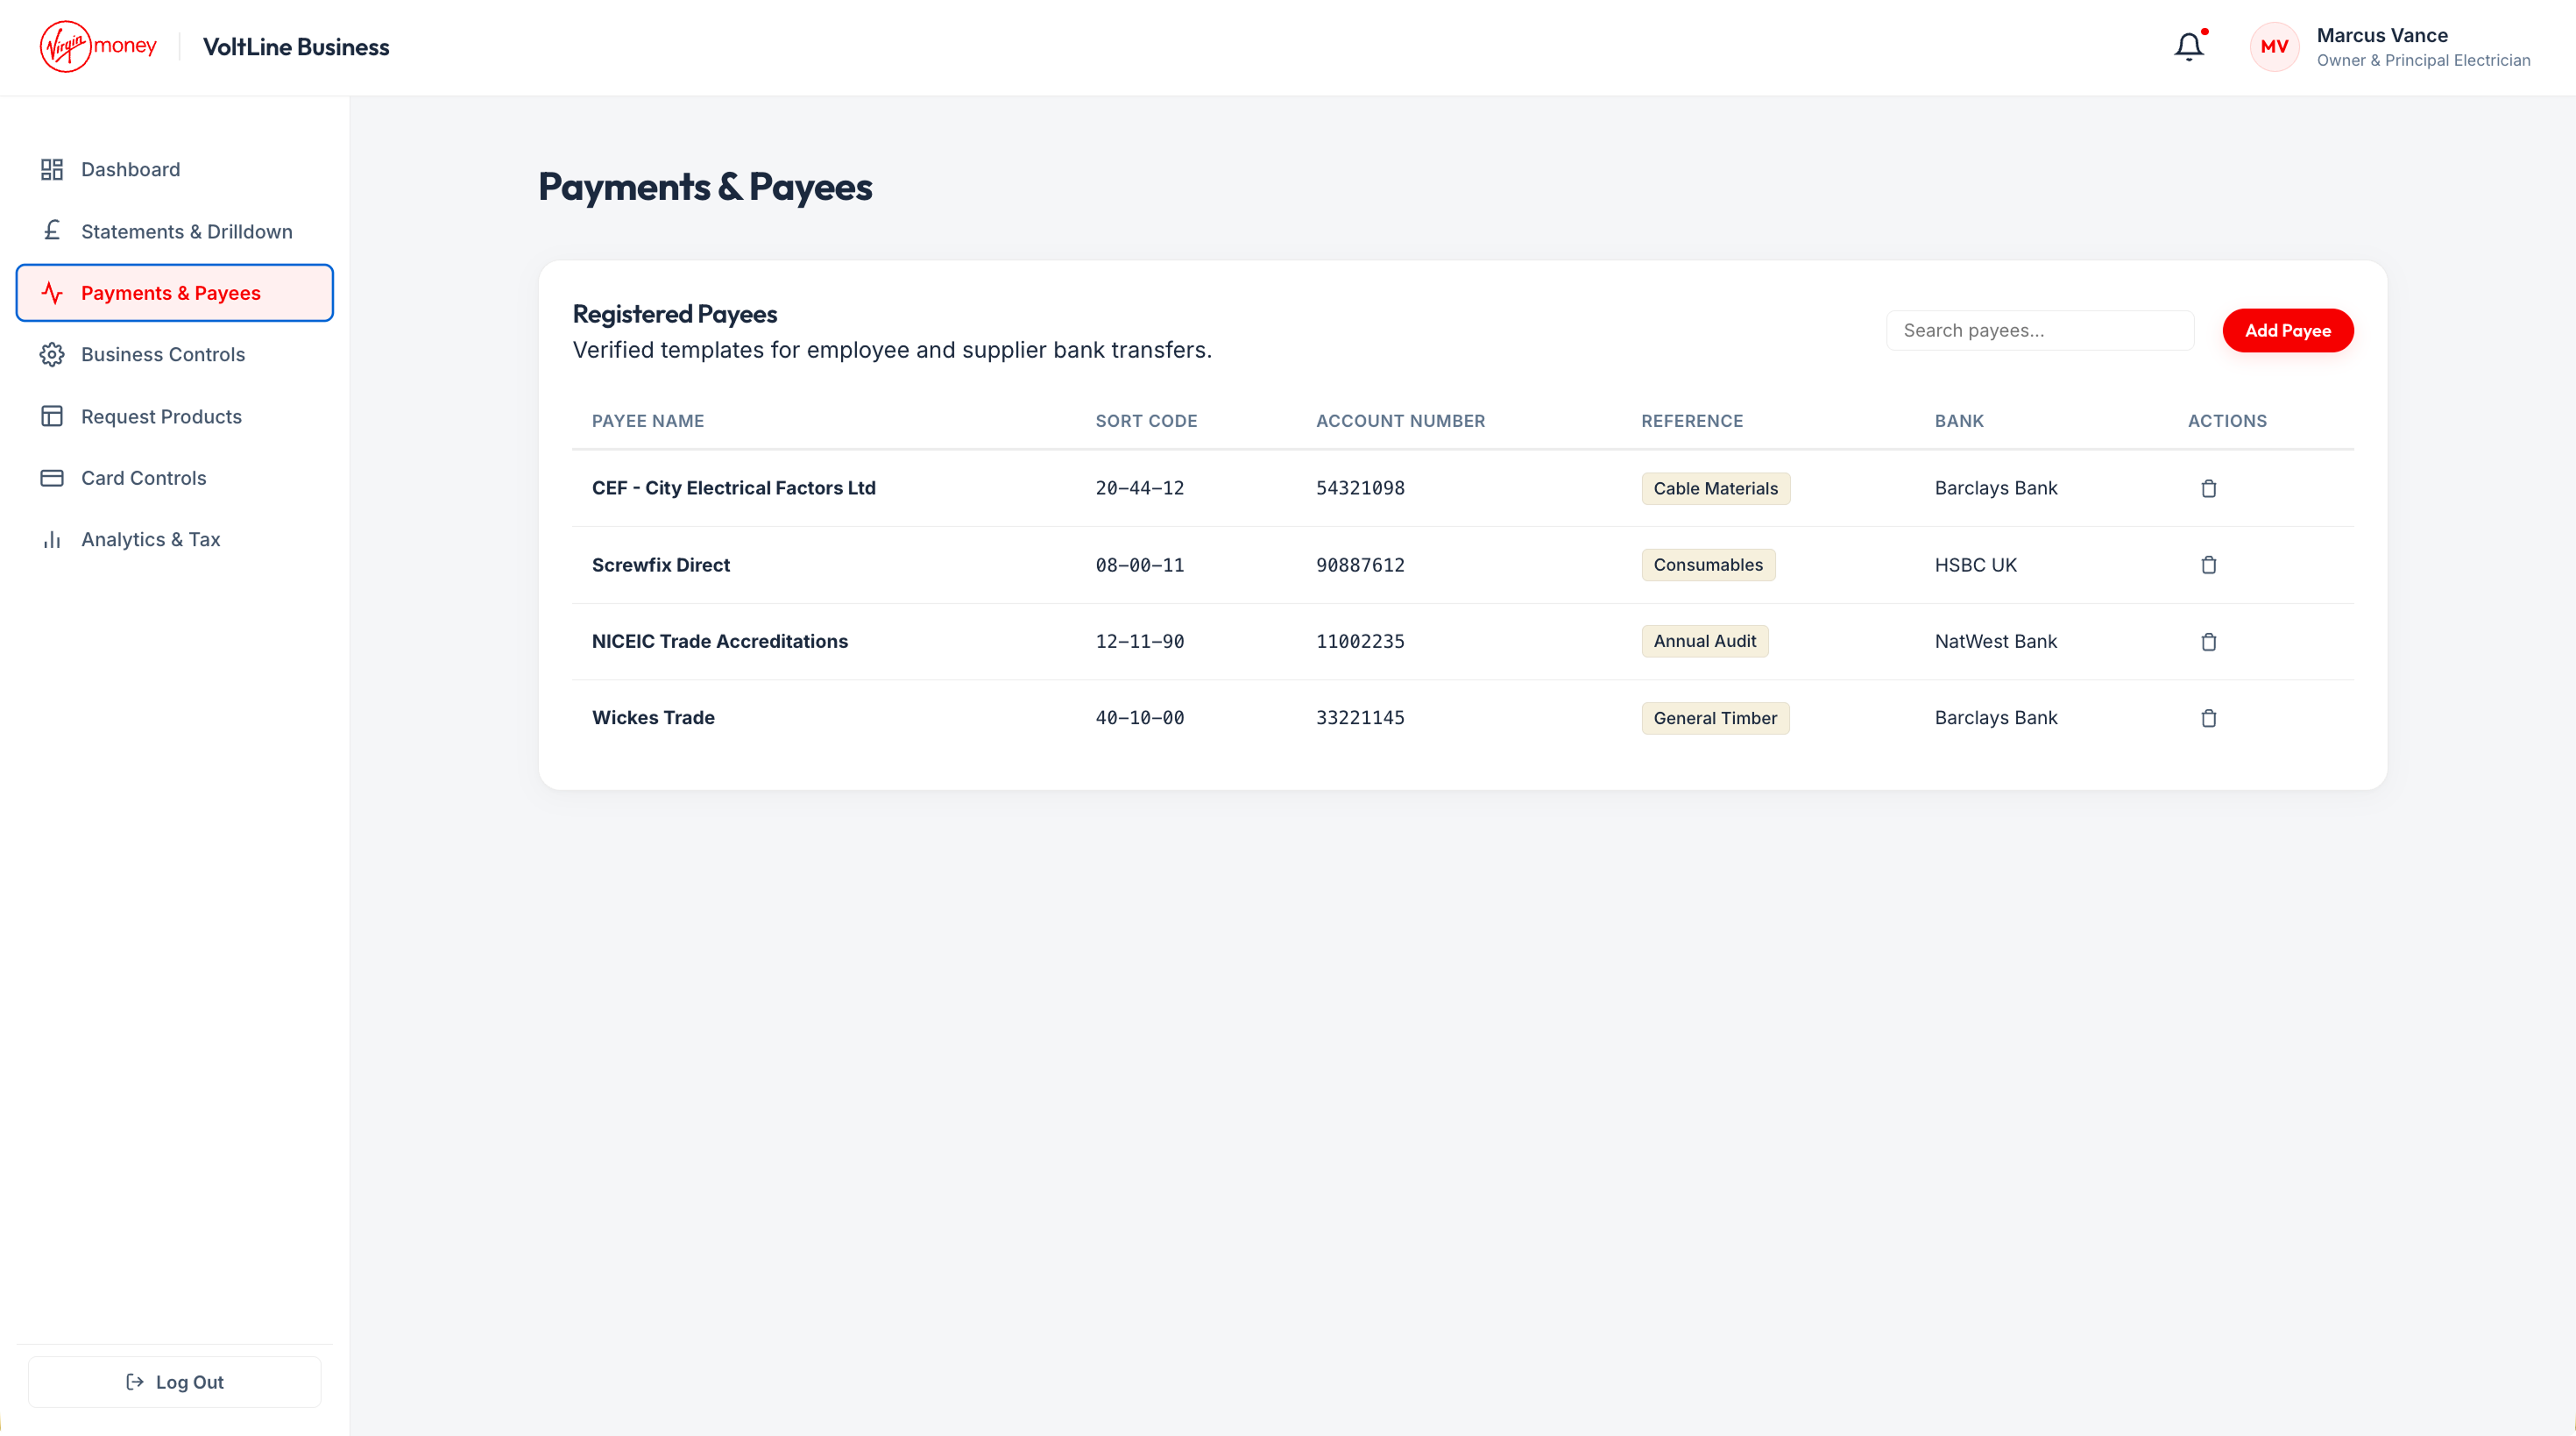This screenshot has height=1436, width=2576.
Task: Click the Reference column header
Action: (1692, 422)
